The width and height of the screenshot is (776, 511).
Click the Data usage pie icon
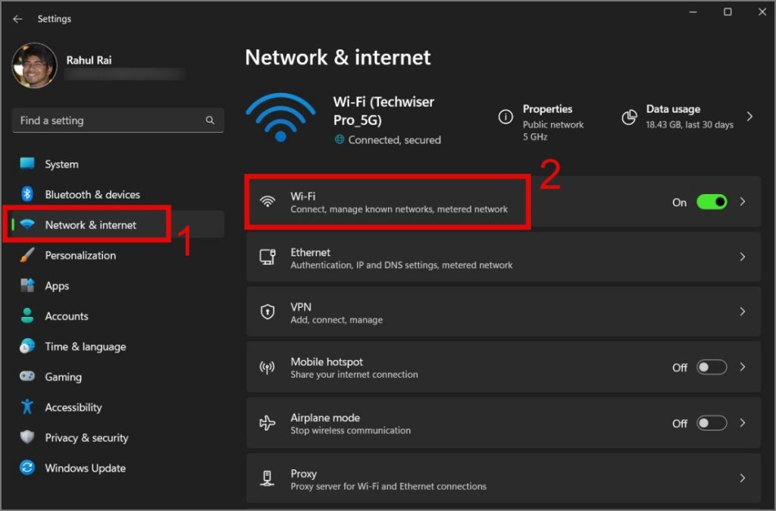pos(629,117)
